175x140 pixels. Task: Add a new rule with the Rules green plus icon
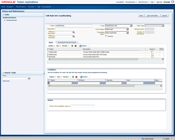(x=72, y=46)
